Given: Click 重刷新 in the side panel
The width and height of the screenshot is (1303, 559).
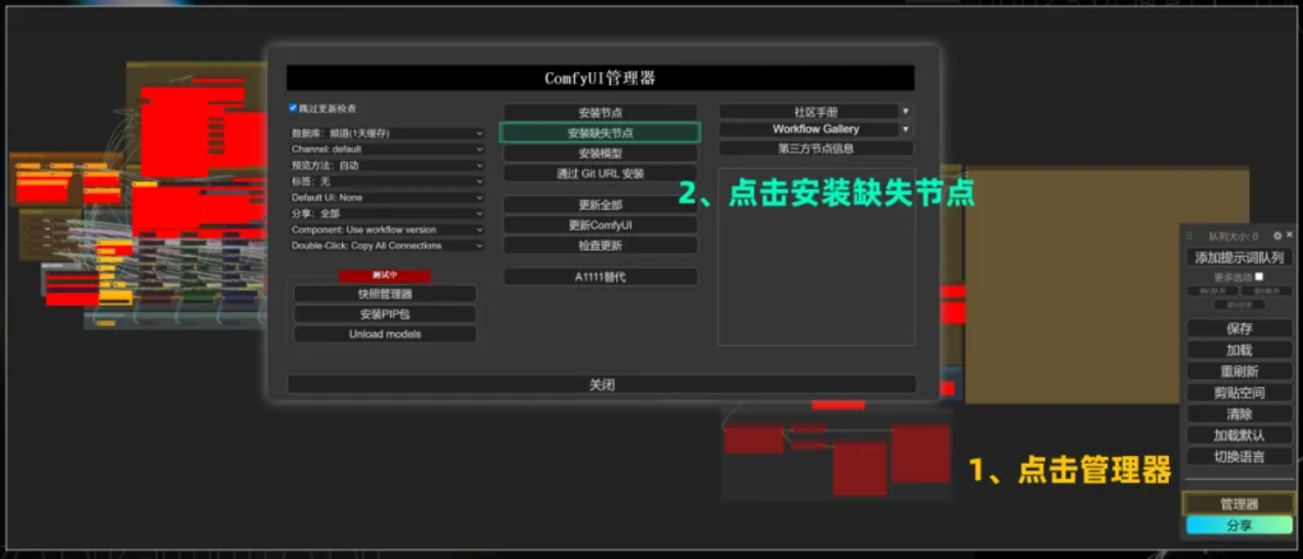Looking at the screenshot, I should (x=1239, y=371).
